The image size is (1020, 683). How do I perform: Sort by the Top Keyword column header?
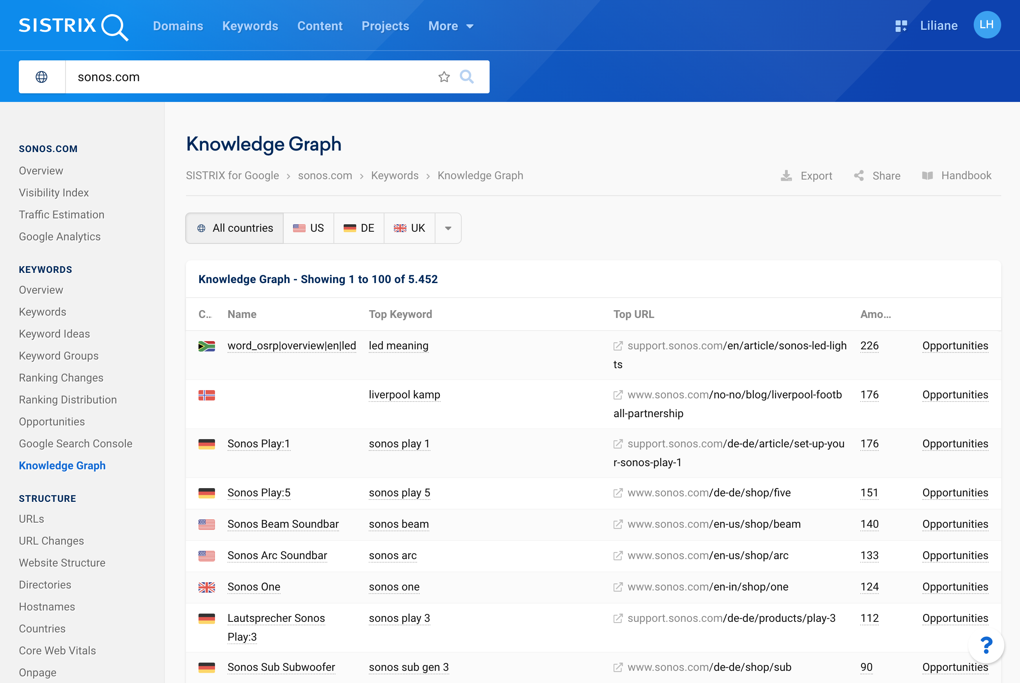[x=401, y=314]
